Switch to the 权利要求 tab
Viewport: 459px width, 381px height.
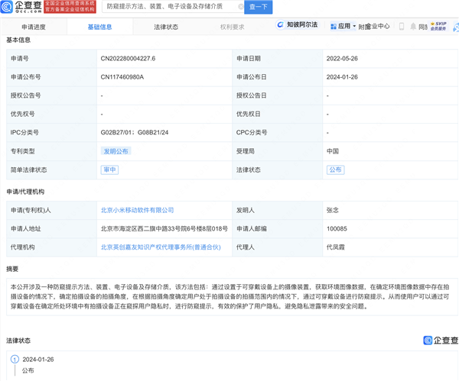point(232,27)
